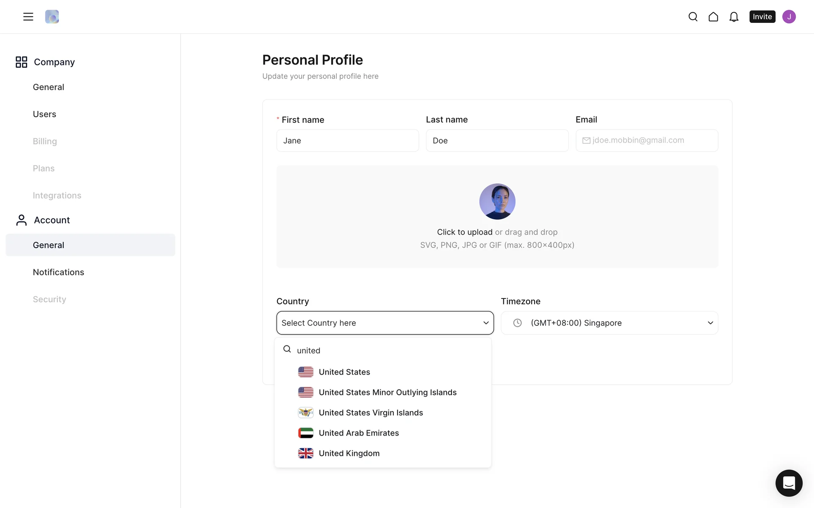Click to upload profile photo link

(464, 232)
